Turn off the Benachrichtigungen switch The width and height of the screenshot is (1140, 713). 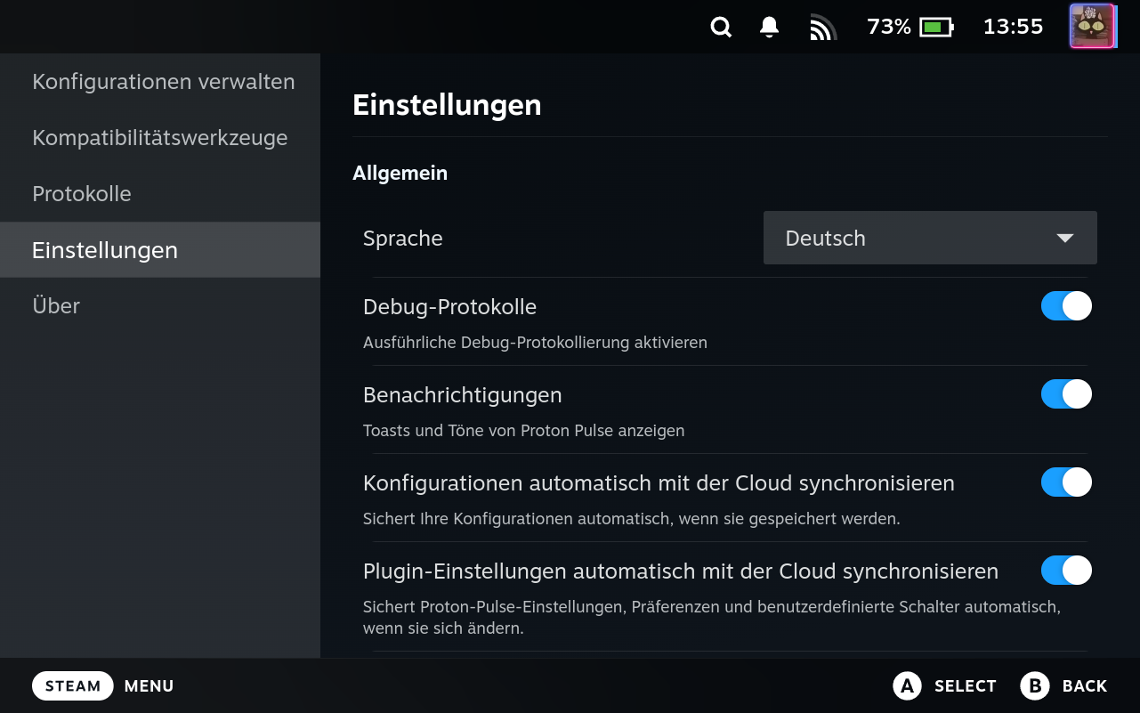[1066, 394]
